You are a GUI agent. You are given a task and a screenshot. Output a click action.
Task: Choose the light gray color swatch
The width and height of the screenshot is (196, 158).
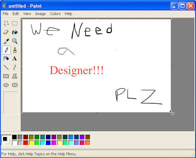pos(20,143)
